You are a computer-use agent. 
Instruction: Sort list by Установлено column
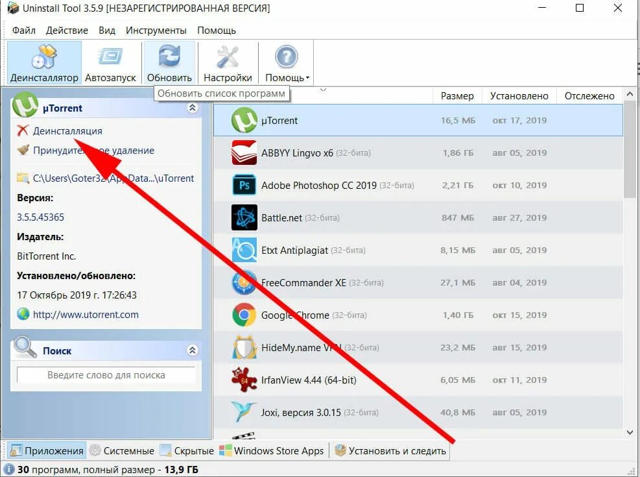tap(519, 96)
